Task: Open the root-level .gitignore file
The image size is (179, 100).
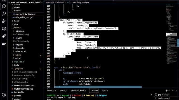Action: click(x=26, y=69)
